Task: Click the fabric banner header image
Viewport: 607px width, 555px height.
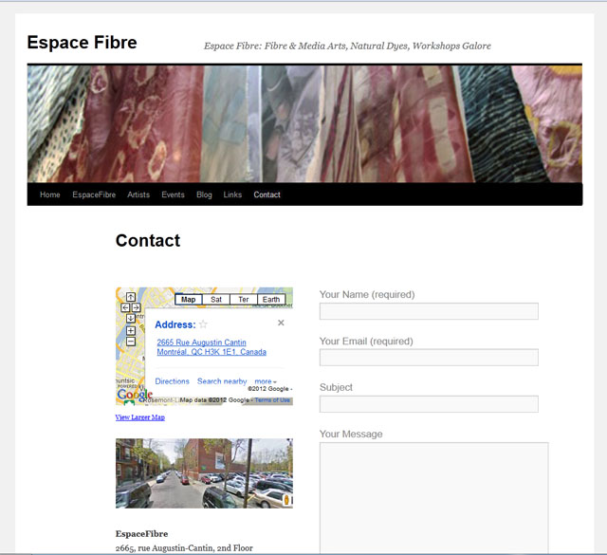Action: click(304, 123)
